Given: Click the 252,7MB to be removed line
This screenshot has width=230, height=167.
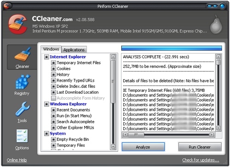Looking at the screenshot, I should click(162, 66).
